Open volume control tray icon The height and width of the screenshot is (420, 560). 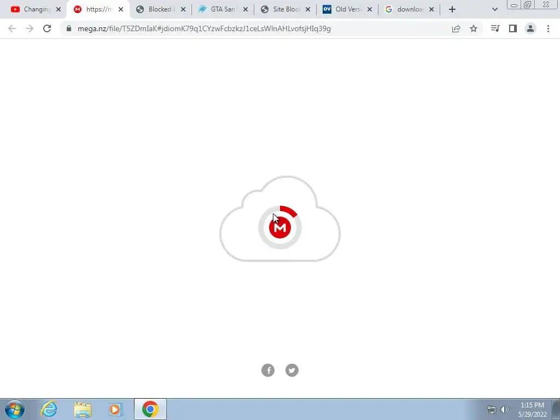pyautogui.click(x=505, y=410)
